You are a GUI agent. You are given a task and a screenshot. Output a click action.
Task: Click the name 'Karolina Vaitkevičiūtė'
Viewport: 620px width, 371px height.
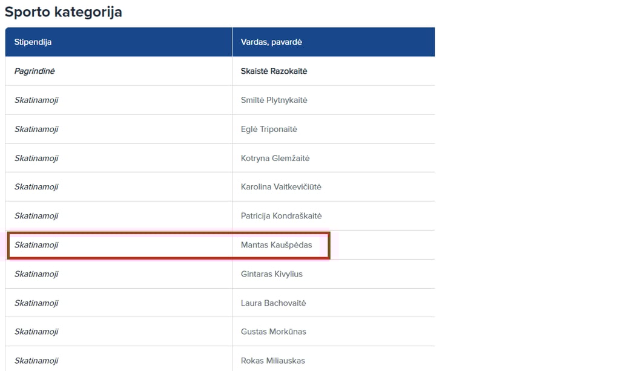pyautogui.click(x=281, y=187)
